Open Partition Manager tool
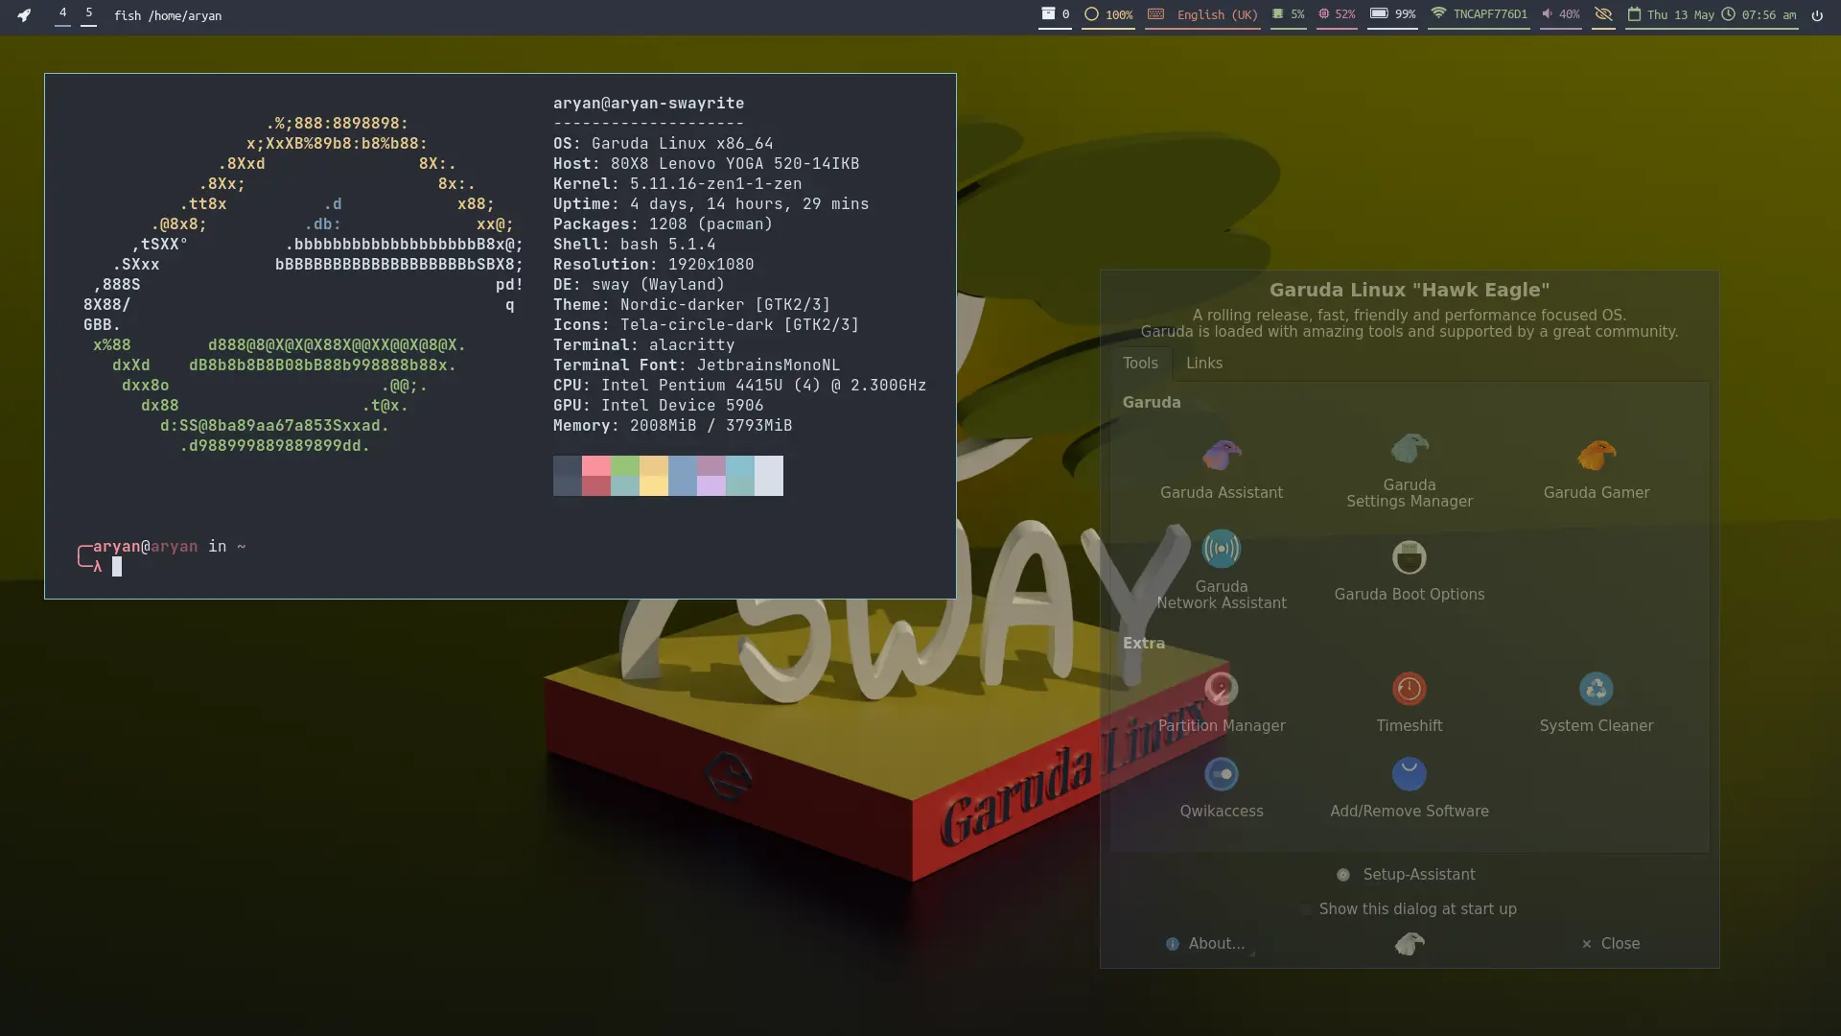This screenshot has height=1036, width=1841. [x=1221, y=699]
